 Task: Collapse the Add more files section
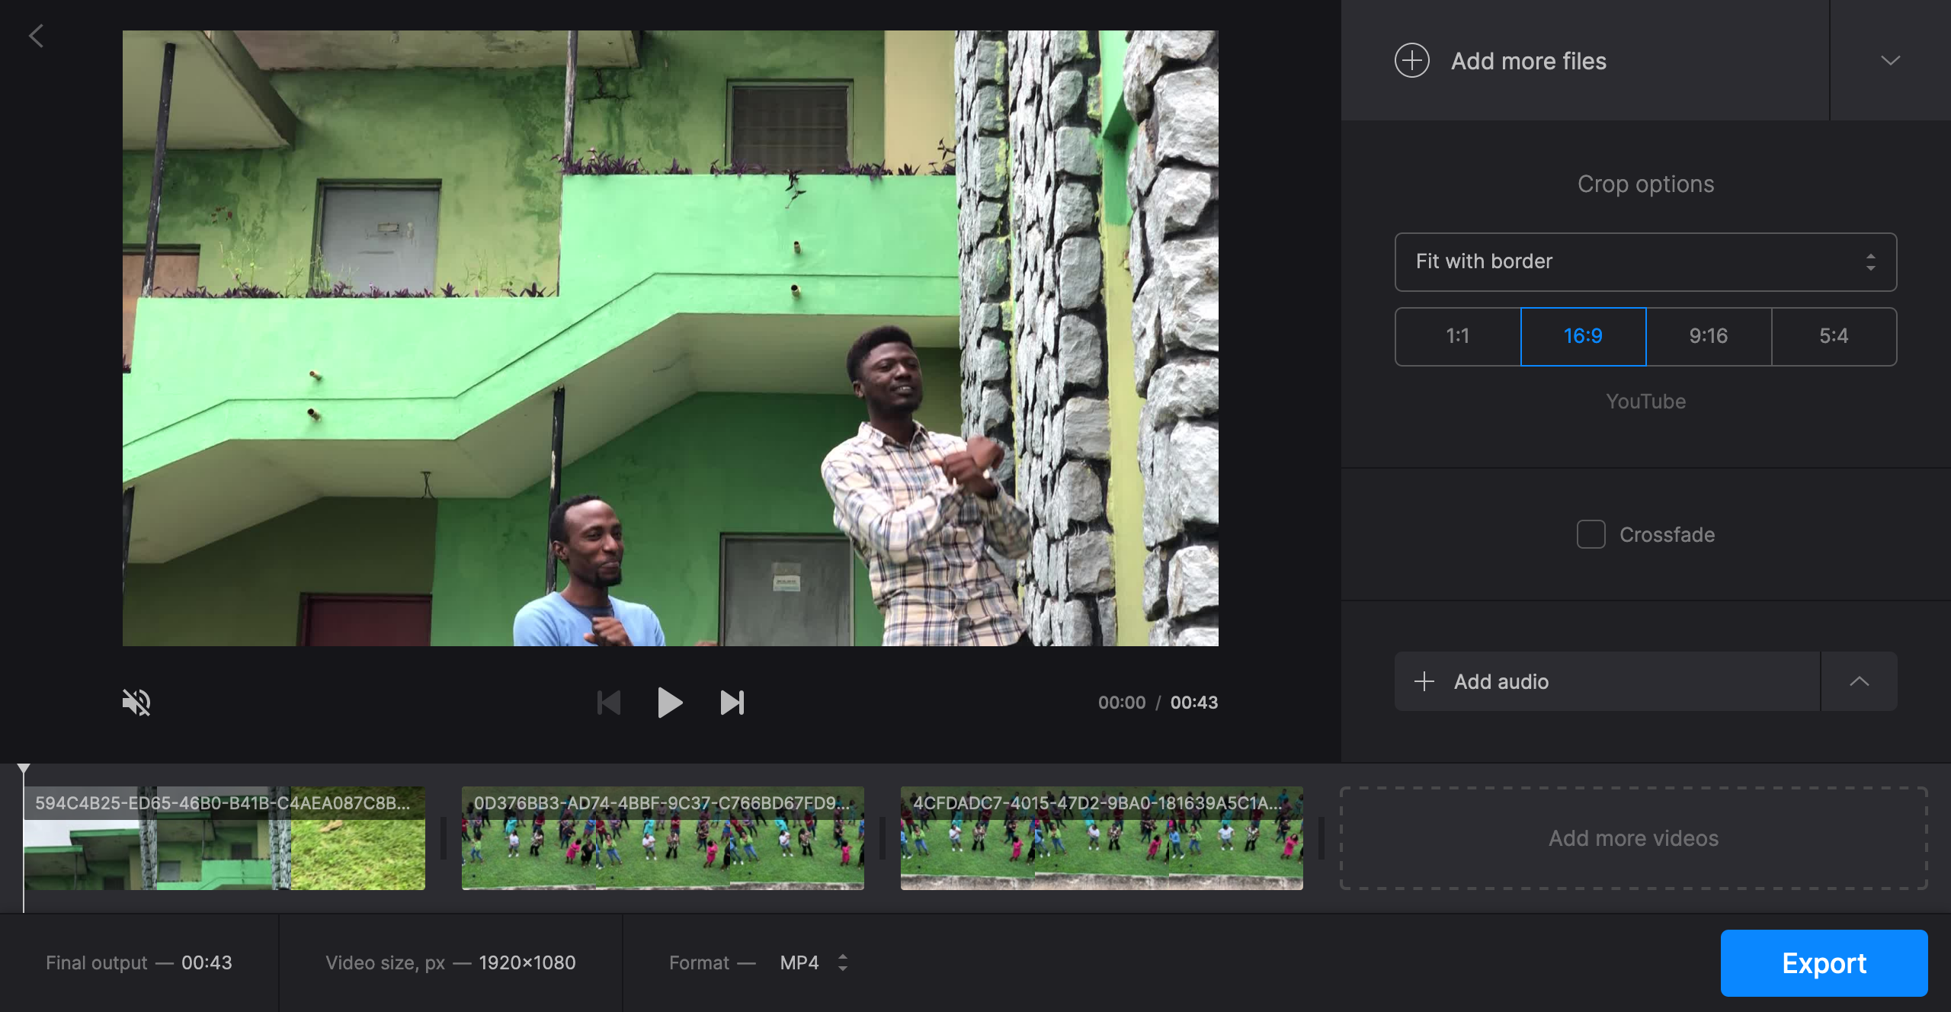[1889, 61]
